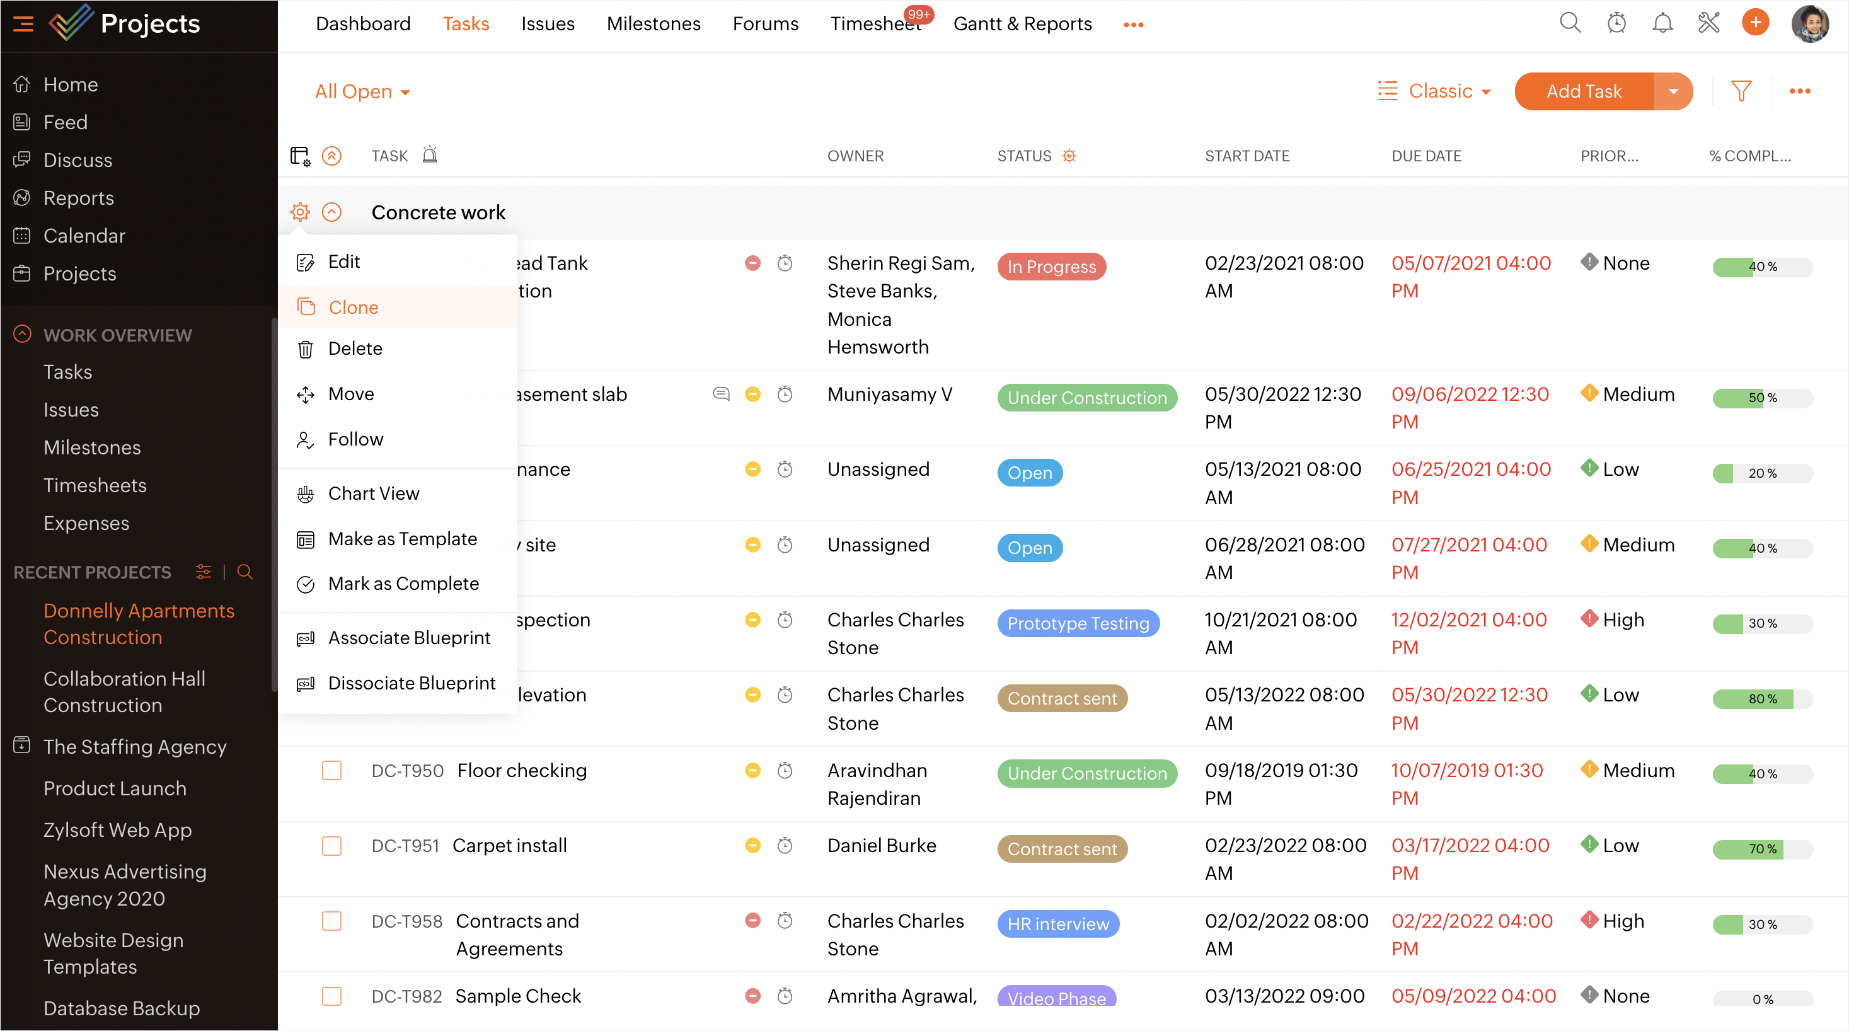This screenshot has width=1849, height=1031.
Task: Click the search magnifier icon in top bar
Action: click(1570, 23)
